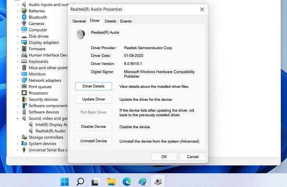Viewport: 287px width, 187px height.
Task: Click the Task View taskbar icon
Action: (x=96, y=182)
